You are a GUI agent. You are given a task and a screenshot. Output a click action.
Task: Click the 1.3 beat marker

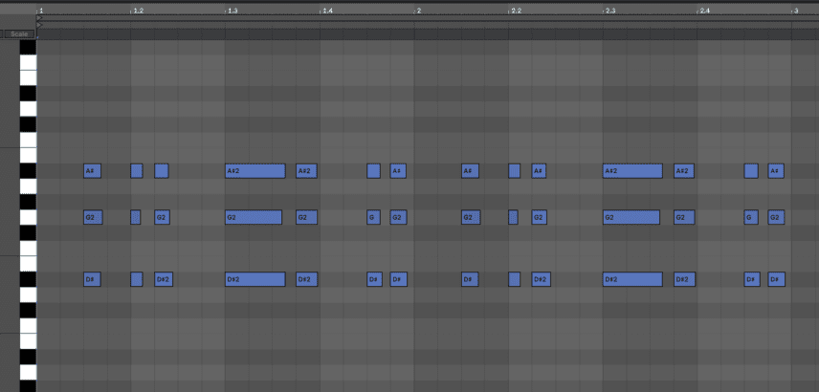(232, 11)
